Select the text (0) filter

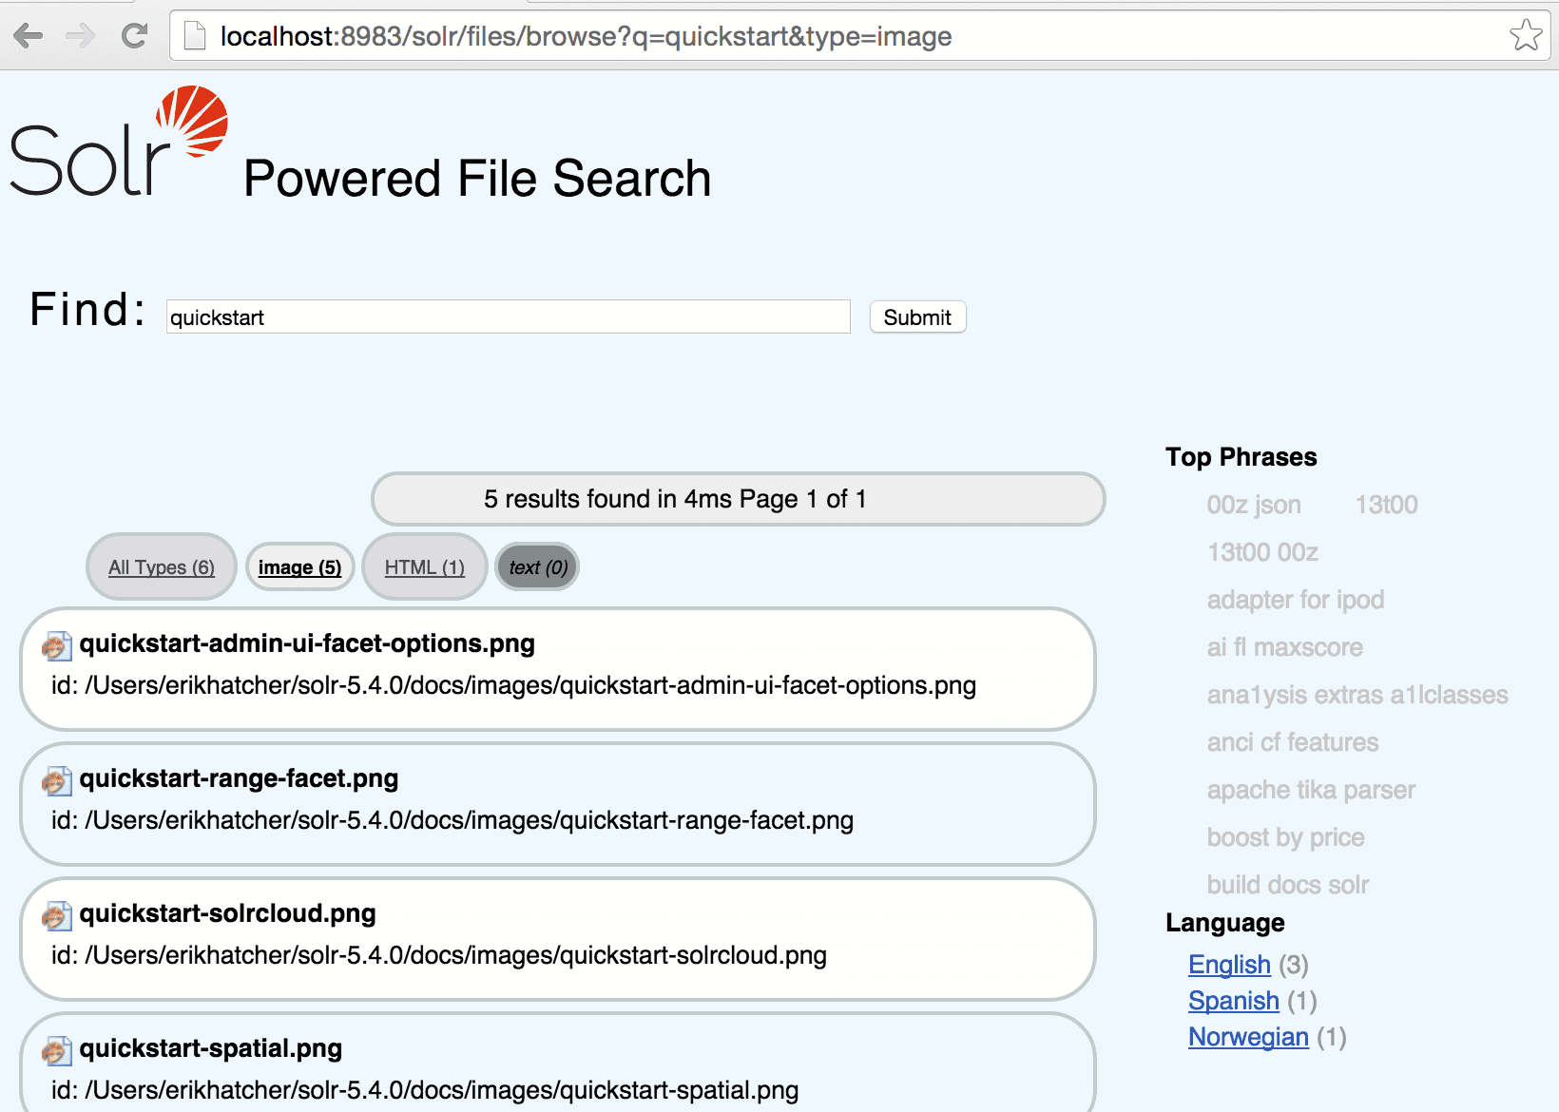point(538,567)
